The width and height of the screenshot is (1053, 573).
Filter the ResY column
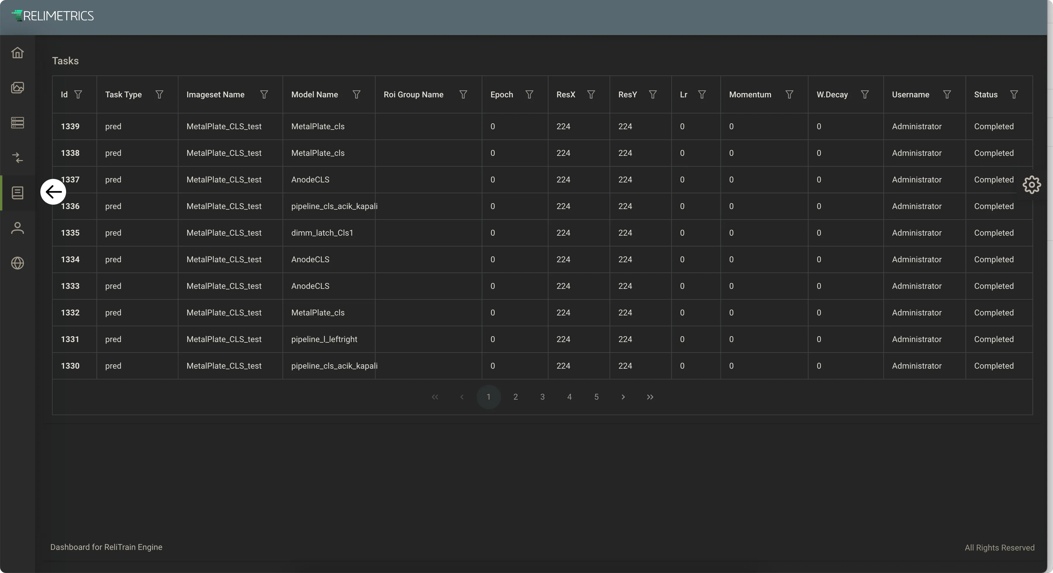click(653, 94)
